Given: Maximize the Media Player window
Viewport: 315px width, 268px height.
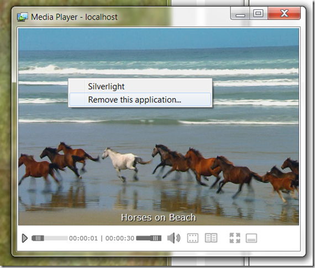Looking at the screenshot, I should click(258, 13).
